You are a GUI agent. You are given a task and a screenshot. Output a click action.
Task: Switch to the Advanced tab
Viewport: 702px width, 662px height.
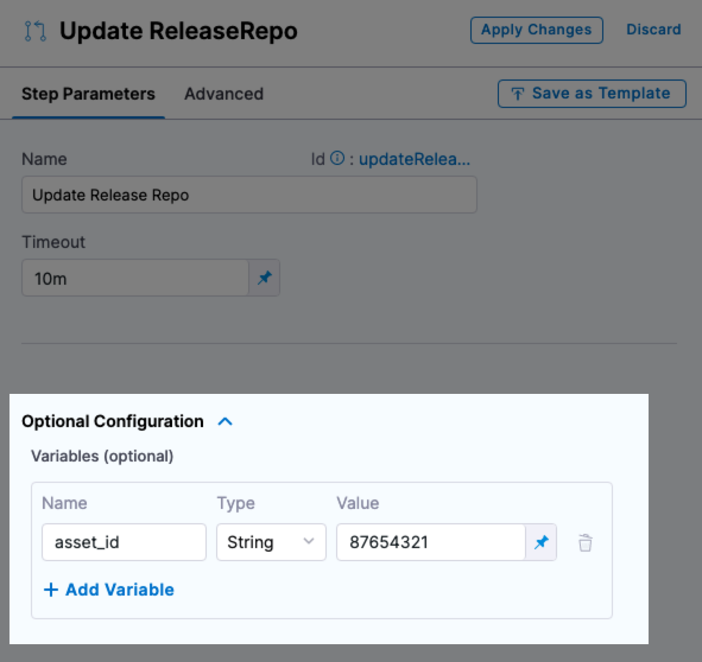coord(223,94)
